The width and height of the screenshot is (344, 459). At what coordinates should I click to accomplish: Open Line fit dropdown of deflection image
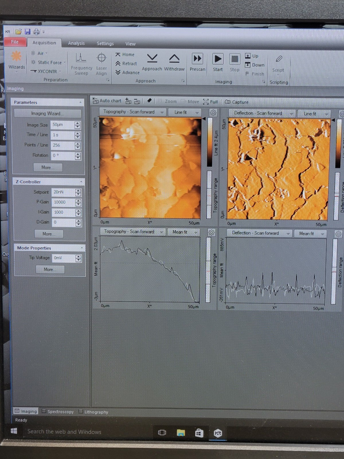pyautogui.click(x=314, y=114)
